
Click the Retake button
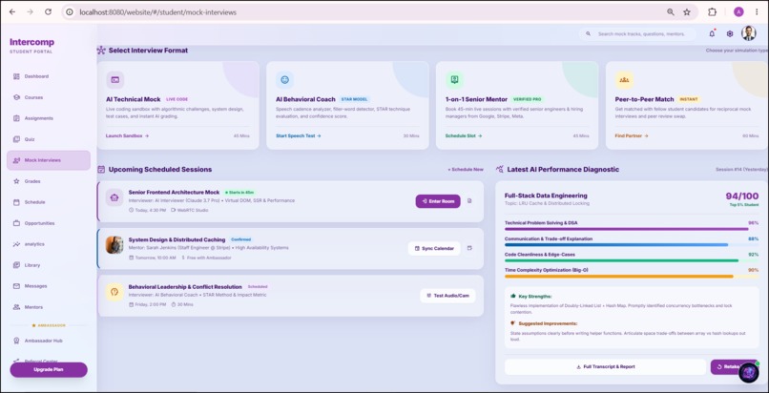(x=728, y=366)
